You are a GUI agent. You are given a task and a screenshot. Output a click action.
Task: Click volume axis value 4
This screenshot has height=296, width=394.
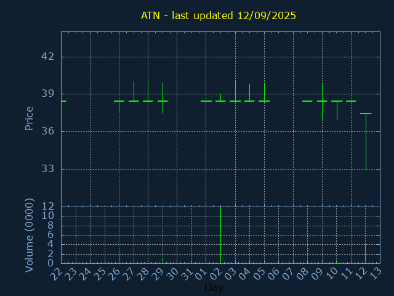pos(50,244)
